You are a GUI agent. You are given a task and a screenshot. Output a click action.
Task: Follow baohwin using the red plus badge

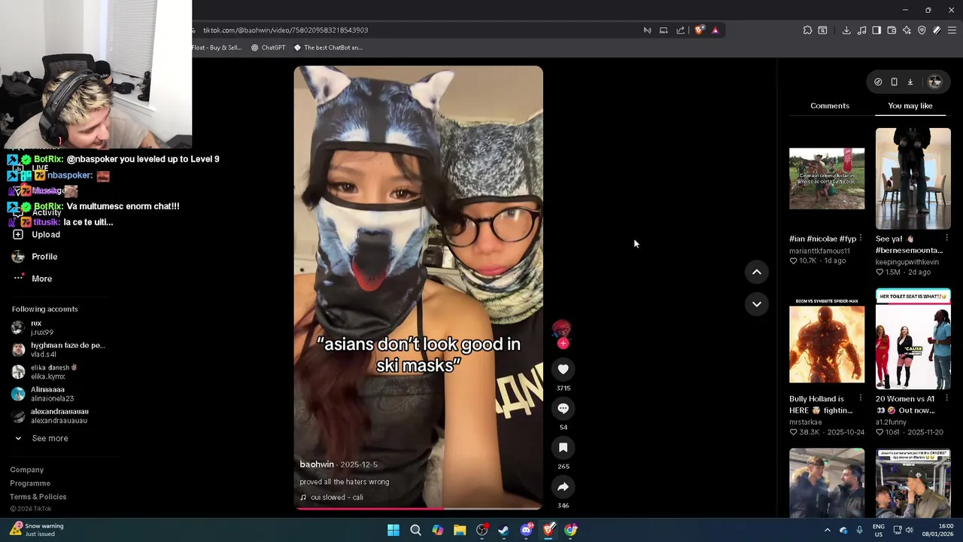point(563,343)
